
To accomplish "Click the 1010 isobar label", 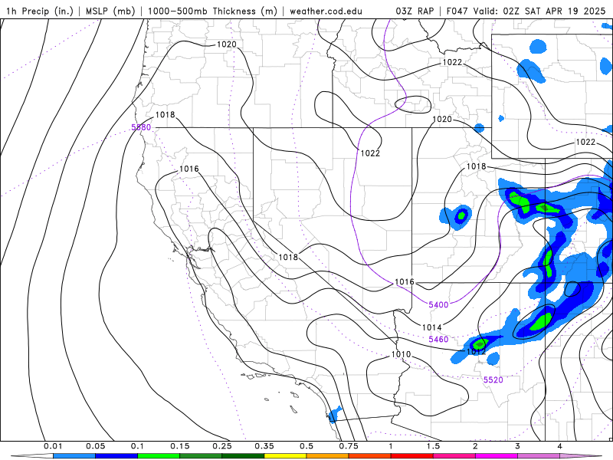I will click(x=401, y=354).
